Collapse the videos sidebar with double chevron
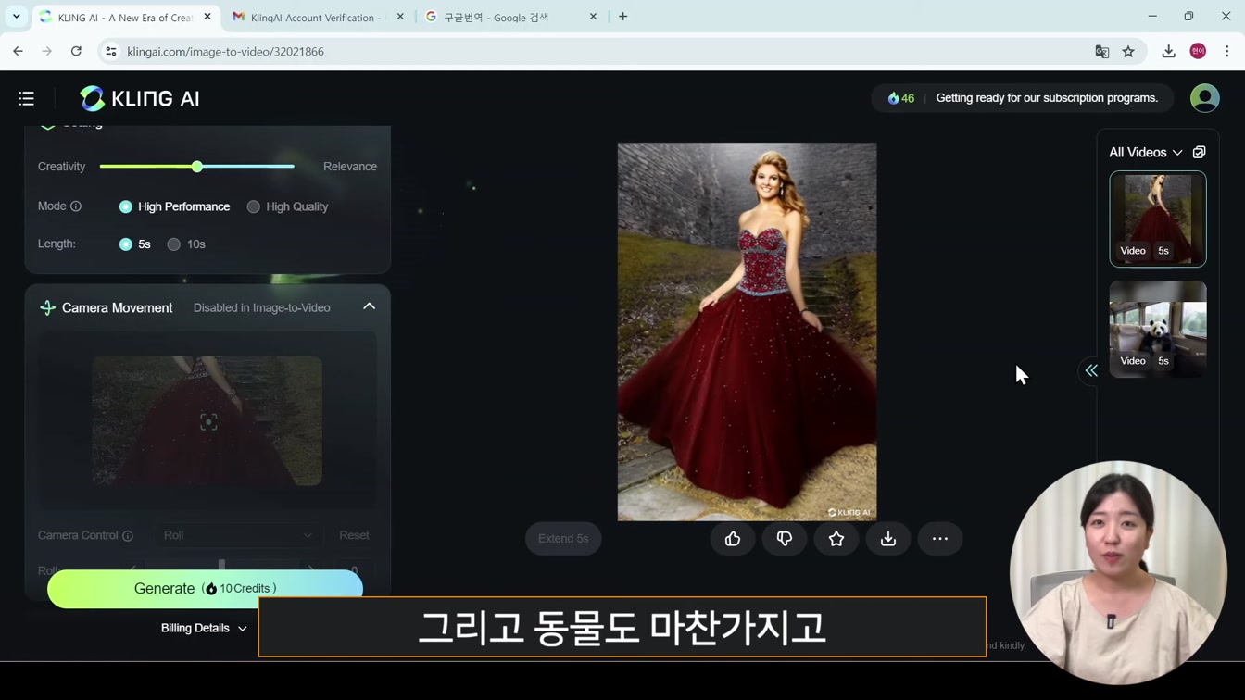 coord(1091,370)
